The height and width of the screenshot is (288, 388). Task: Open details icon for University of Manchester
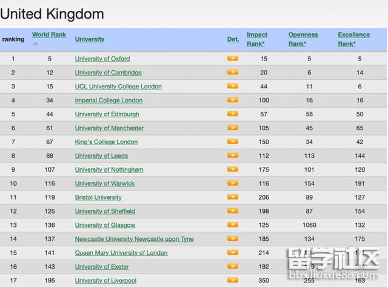233,128
